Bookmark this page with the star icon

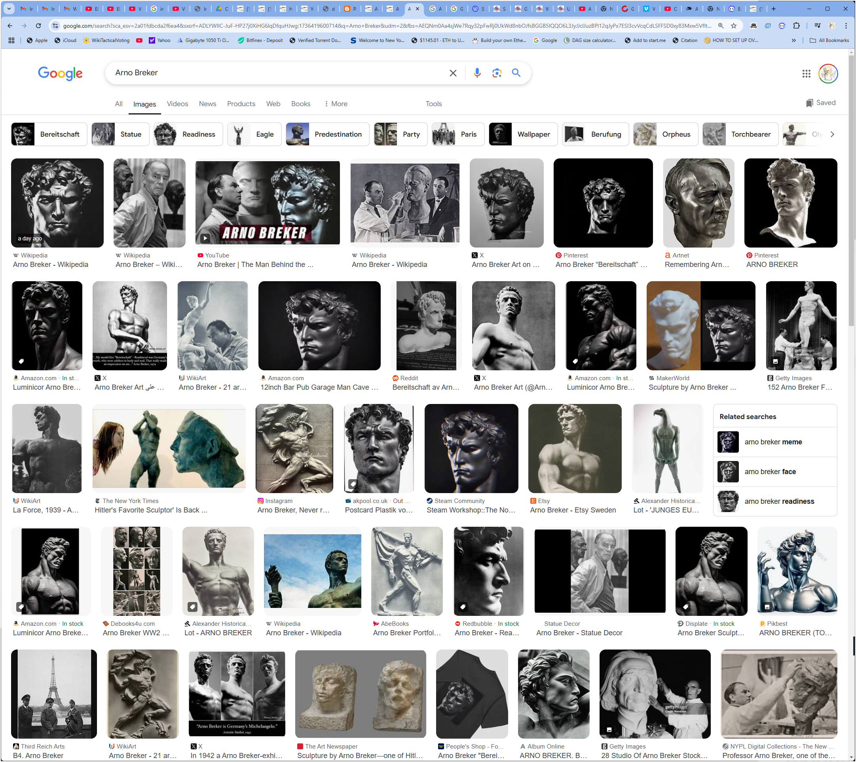(734, 26)
